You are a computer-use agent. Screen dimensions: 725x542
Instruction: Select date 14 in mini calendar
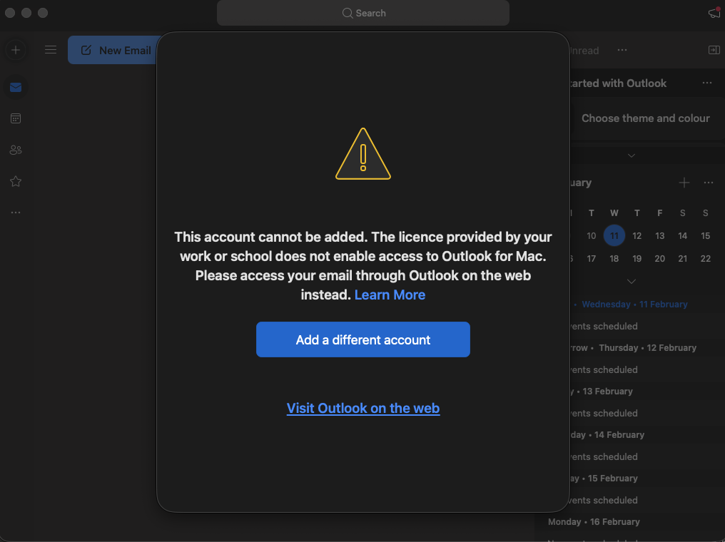(682, 235)
